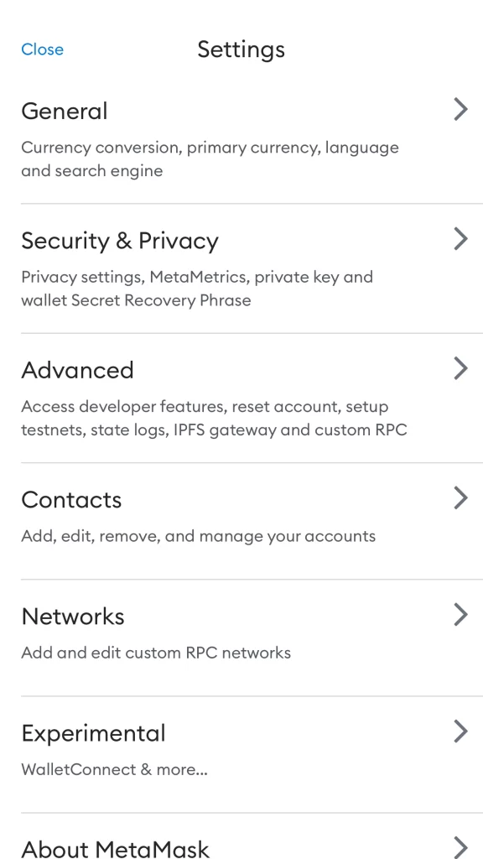Tap the chevron next to Security & Privacy
This screenshot has height=859, width=483.
click(x=461, y=239)
